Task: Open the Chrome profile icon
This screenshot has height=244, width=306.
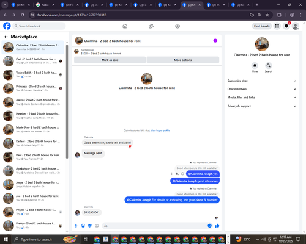Action: (x=292, y=15)
